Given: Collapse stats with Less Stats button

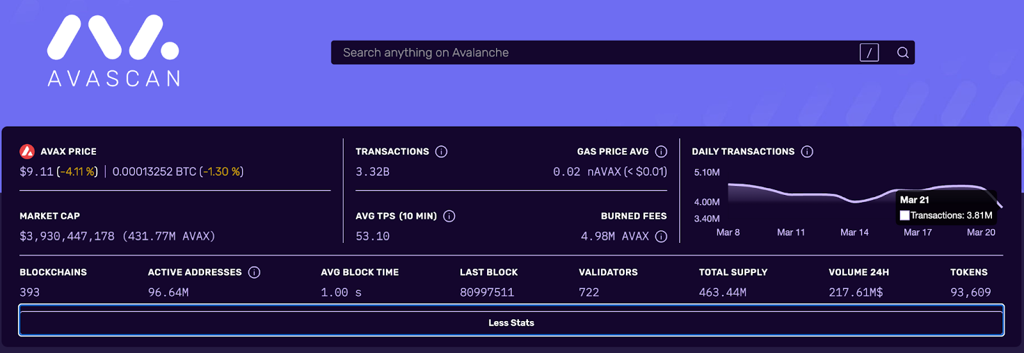Looking at the screenshot, I should pyautogui.click(x=511, y=323).
